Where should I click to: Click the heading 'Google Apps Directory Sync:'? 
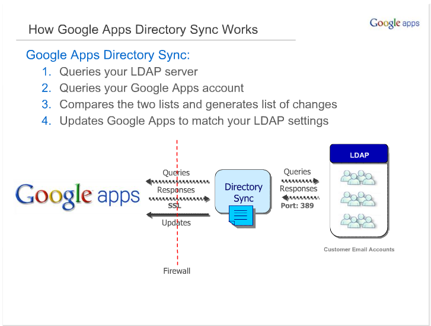point(108,55)
